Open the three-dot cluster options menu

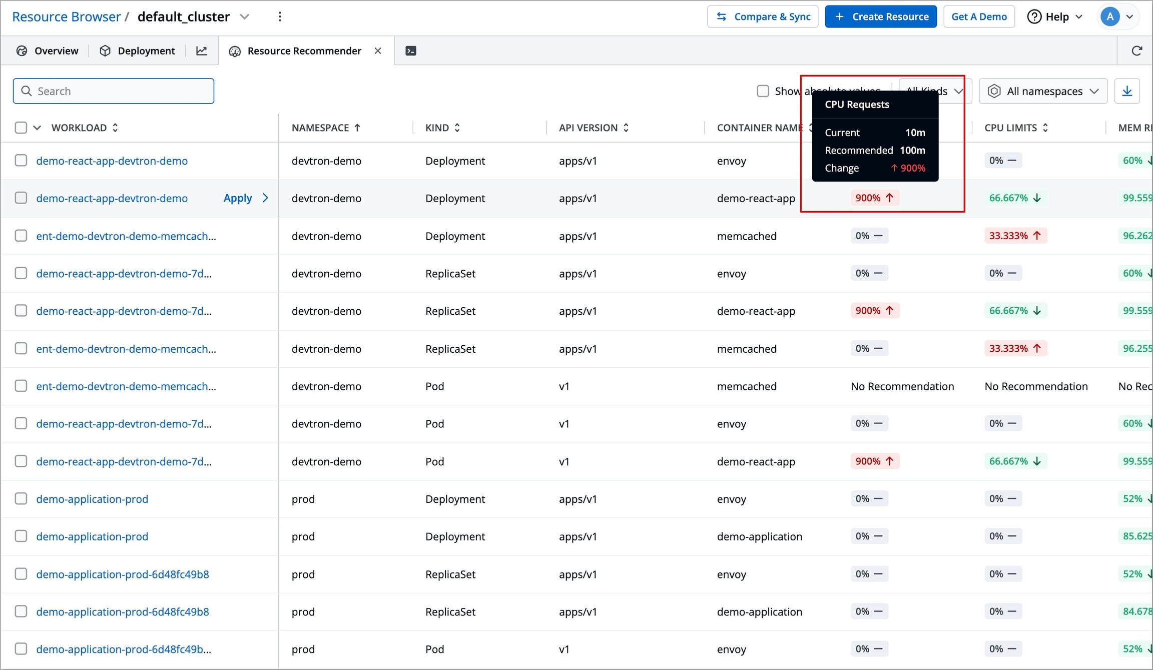coord(280,17)
